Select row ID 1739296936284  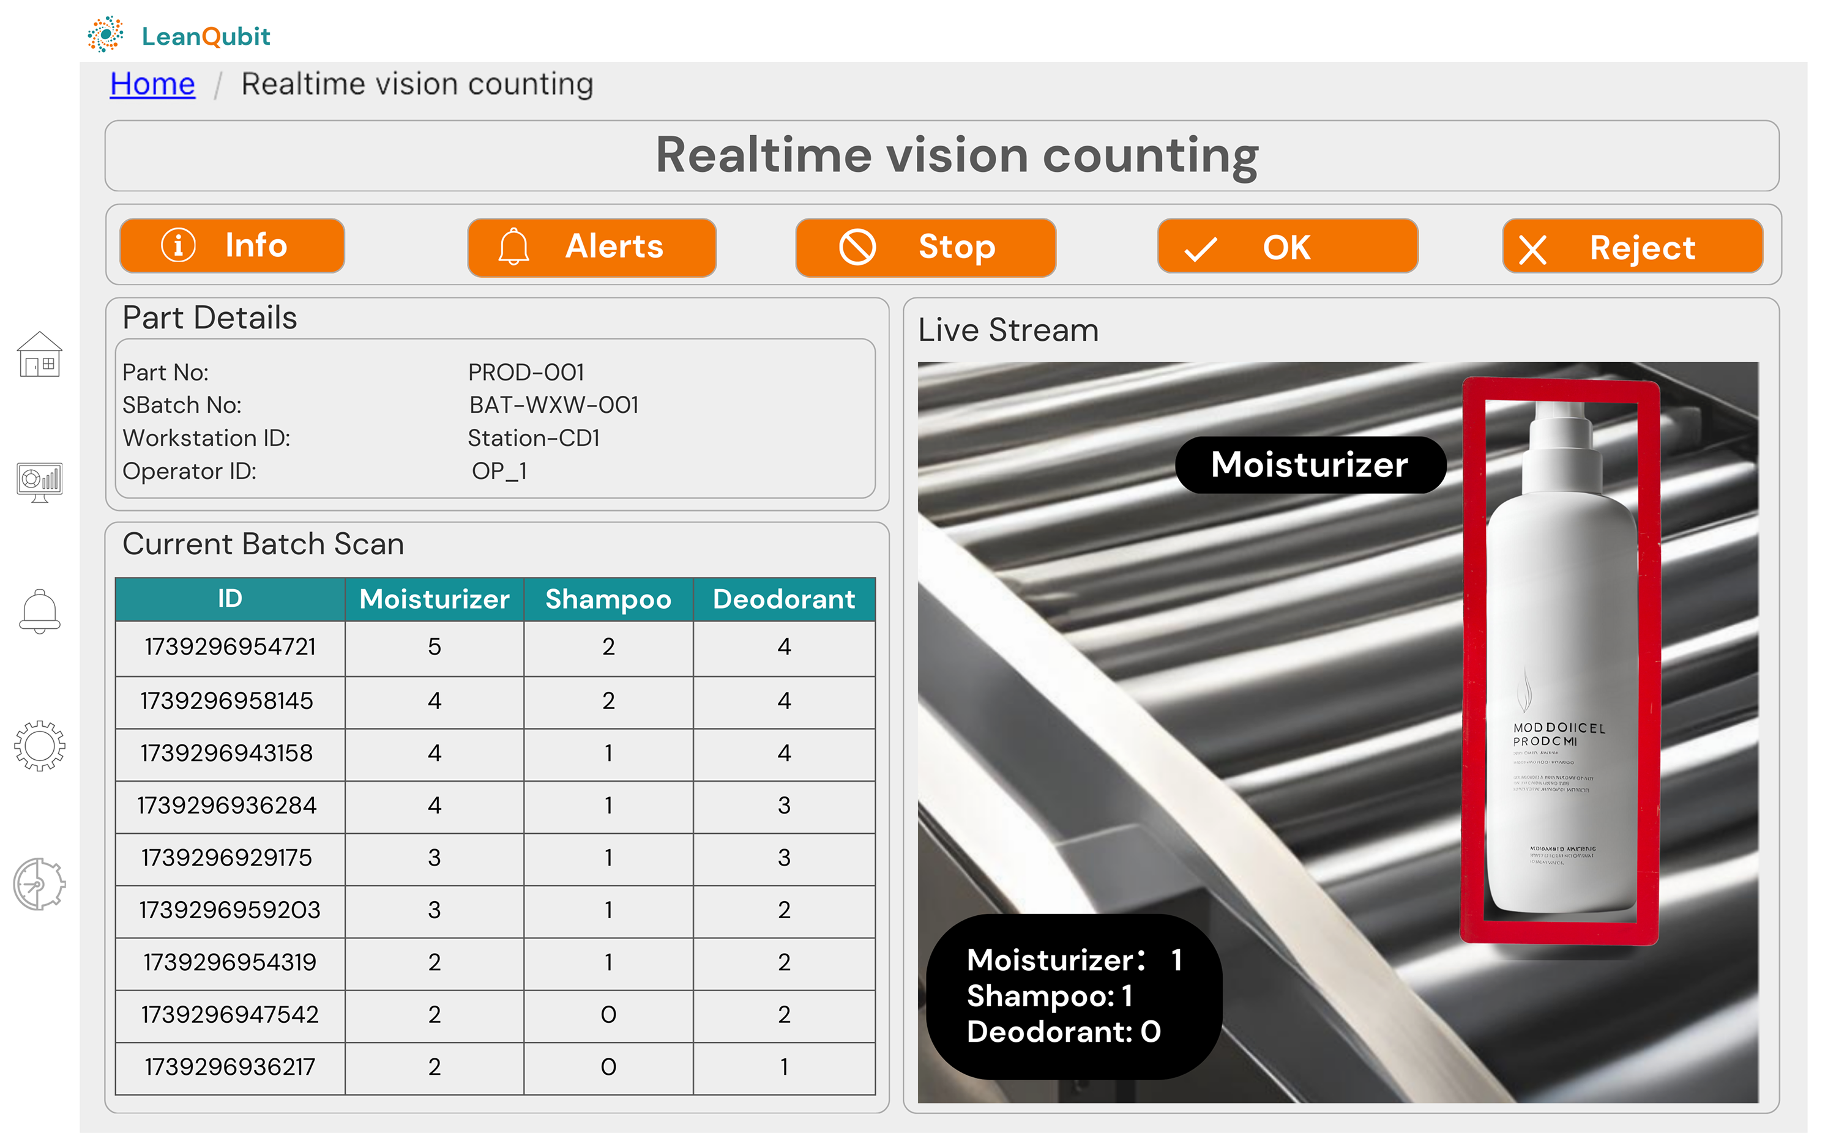point(227,806)
